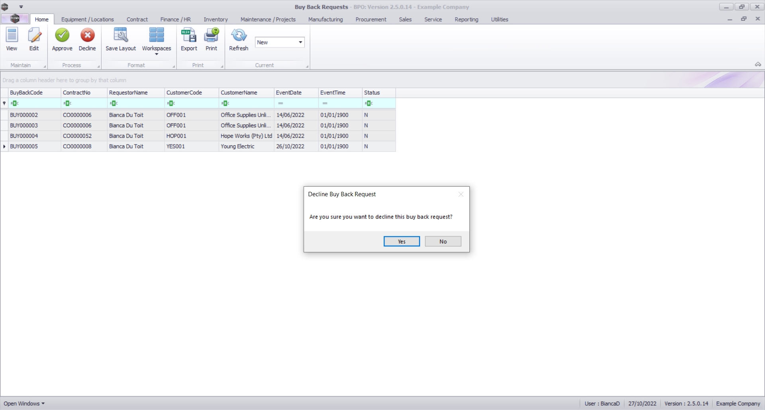This screenshot has height=410, width=765.
Task: Collapse the ribbon using the chevron
Action: point(758,64)
